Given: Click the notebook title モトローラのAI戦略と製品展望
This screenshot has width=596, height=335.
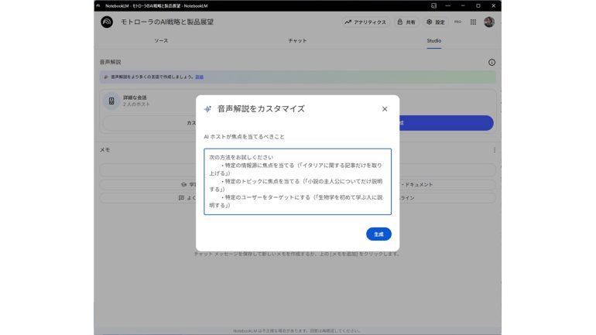Looking at the screenshot, I should (167, 22).
